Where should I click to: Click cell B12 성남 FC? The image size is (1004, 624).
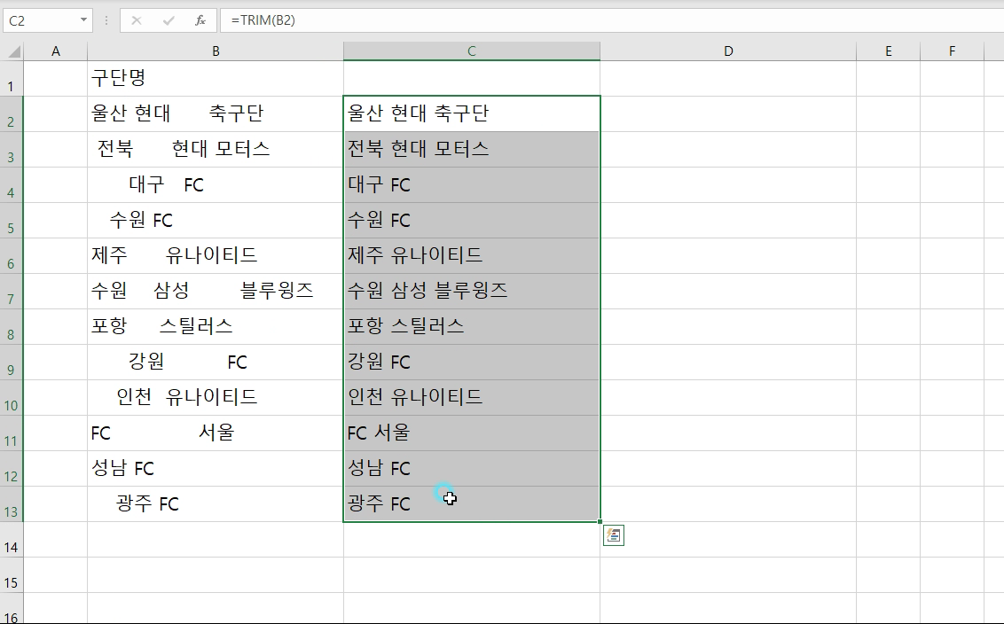216,469
